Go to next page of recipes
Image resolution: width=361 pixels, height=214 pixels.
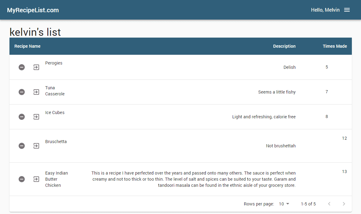(344, 204)
